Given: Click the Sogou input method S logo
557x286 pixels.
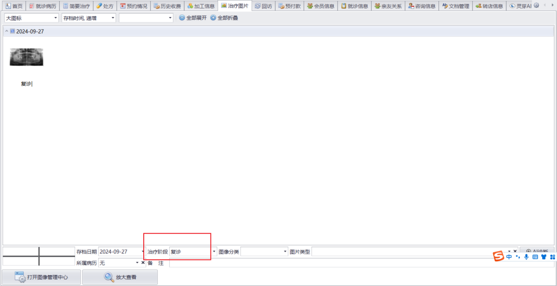Looking at the screenshot, I should (x=498, y=257).
